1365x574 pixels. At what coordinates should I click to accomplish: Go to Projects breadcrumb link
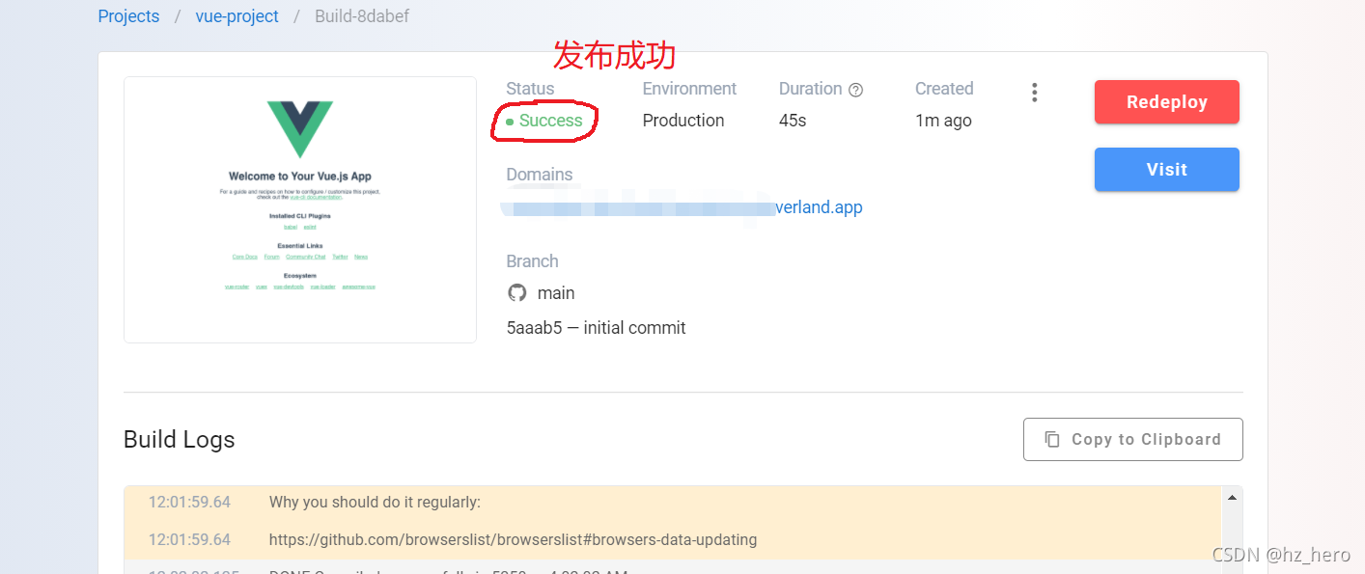pos(128,16)
